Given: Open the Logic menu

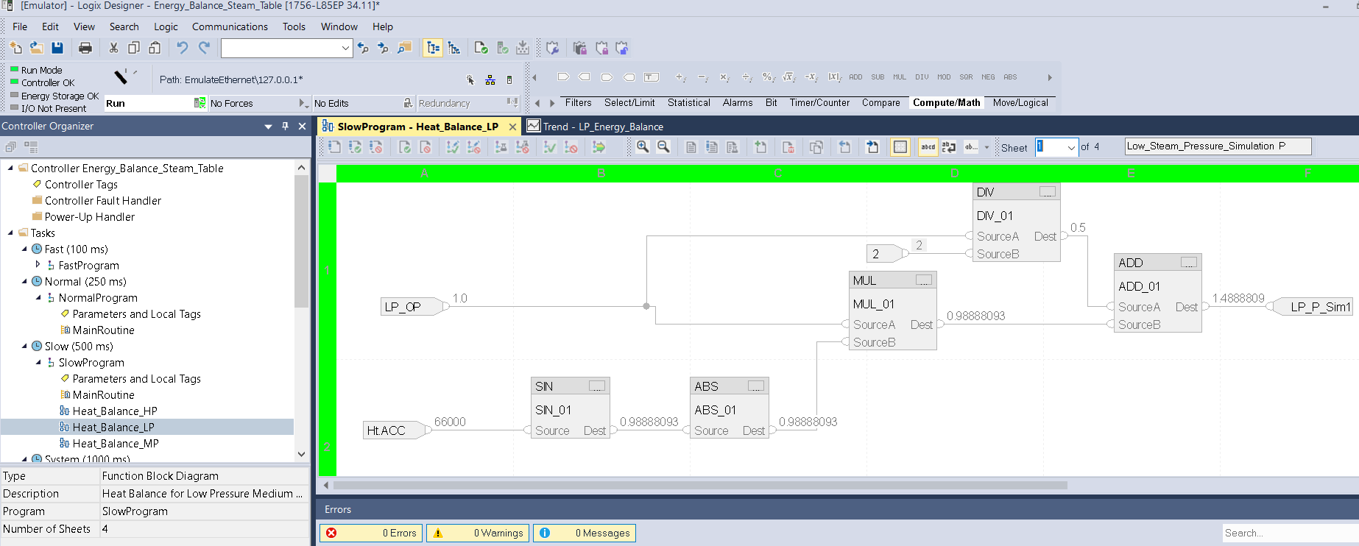Looking at the screenshot, I should (166, 26).
